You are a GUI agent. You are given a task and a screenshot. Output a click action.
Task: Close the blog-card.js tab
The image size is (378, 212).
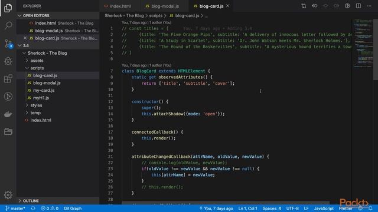click(227, 6)
